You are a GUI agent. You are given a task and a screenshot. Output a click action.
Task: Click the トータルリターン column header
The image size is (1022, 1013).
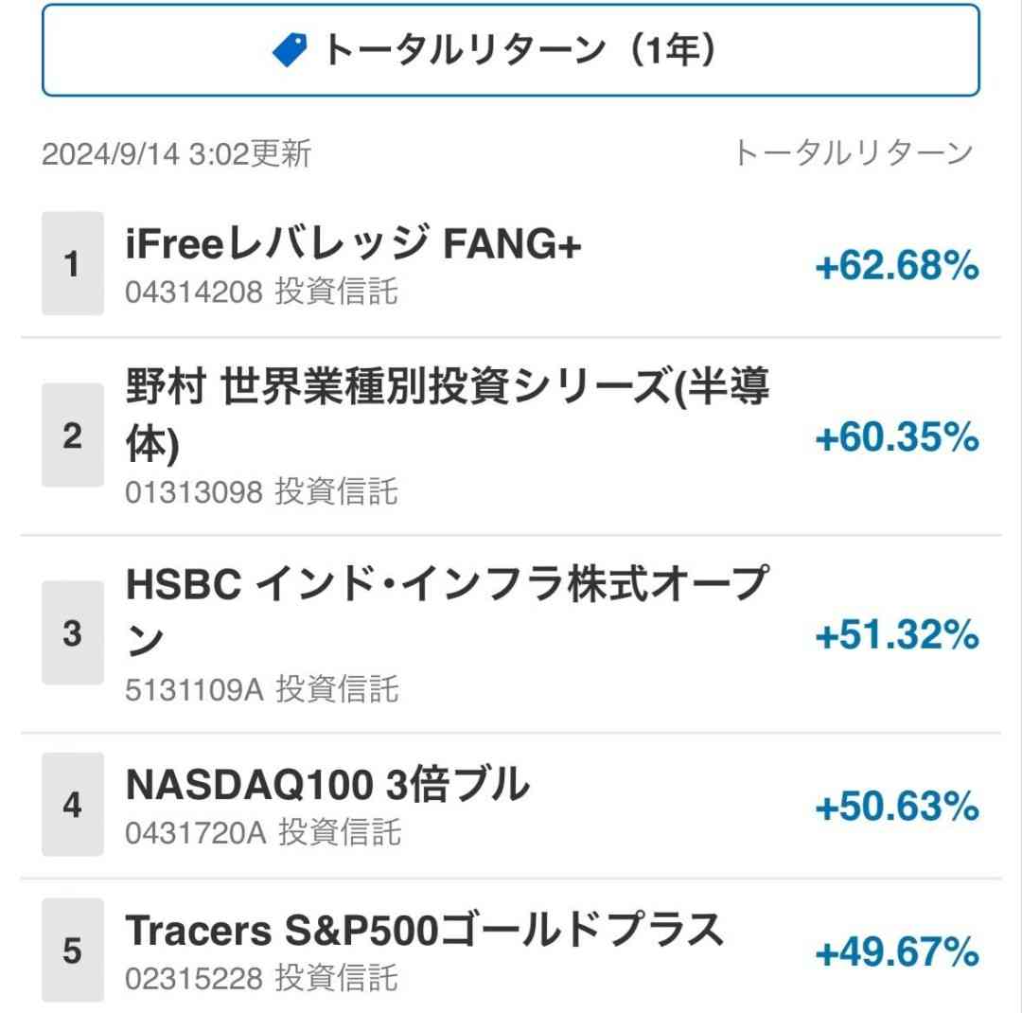(x=854, y=153)
